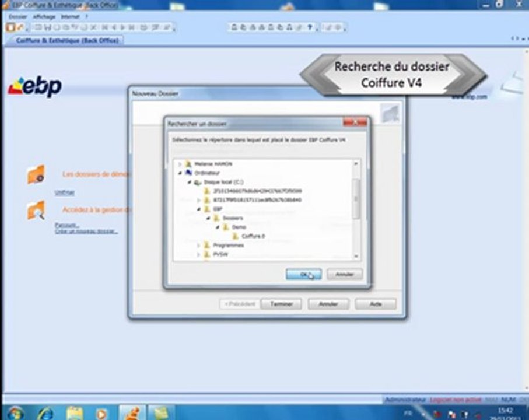Collapse the Dossiers folder node
This screenshot has width=529, height=420.
(208, 218)
